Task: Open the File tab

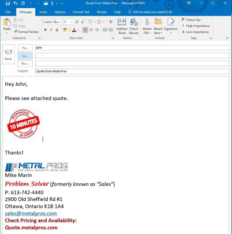Action: click(x=8, y=12)
